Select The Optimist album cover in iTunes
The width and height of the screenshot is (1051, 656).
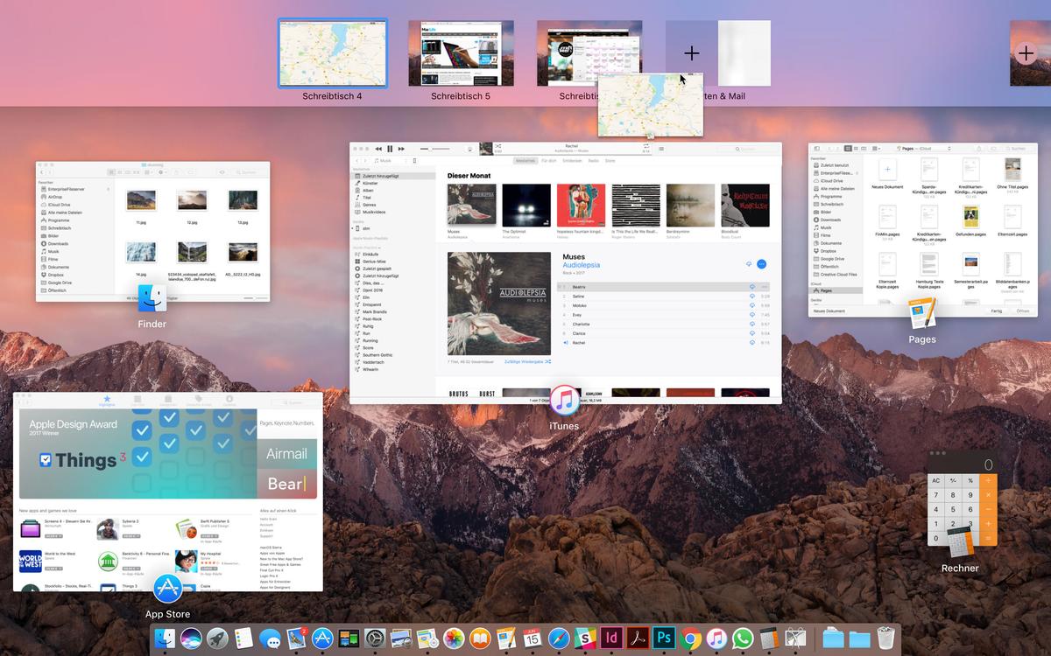click(x=526, y=205)
